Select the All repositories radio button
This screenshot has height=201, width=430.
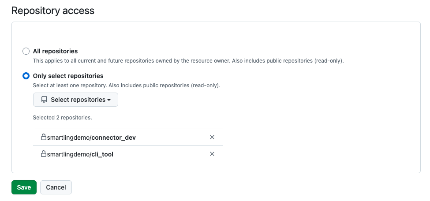[26, 51]
